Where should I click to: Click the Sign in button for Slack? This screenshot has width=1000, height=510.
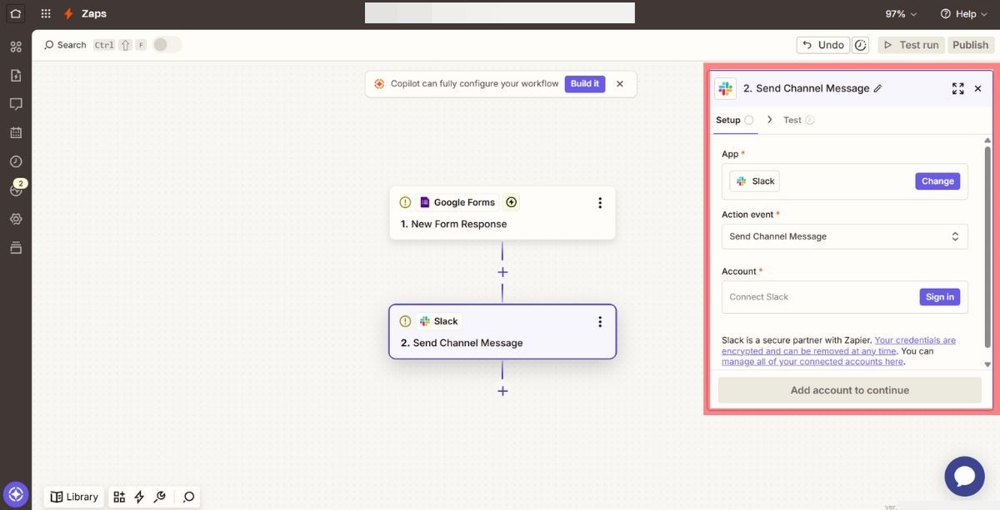point(939,297)
